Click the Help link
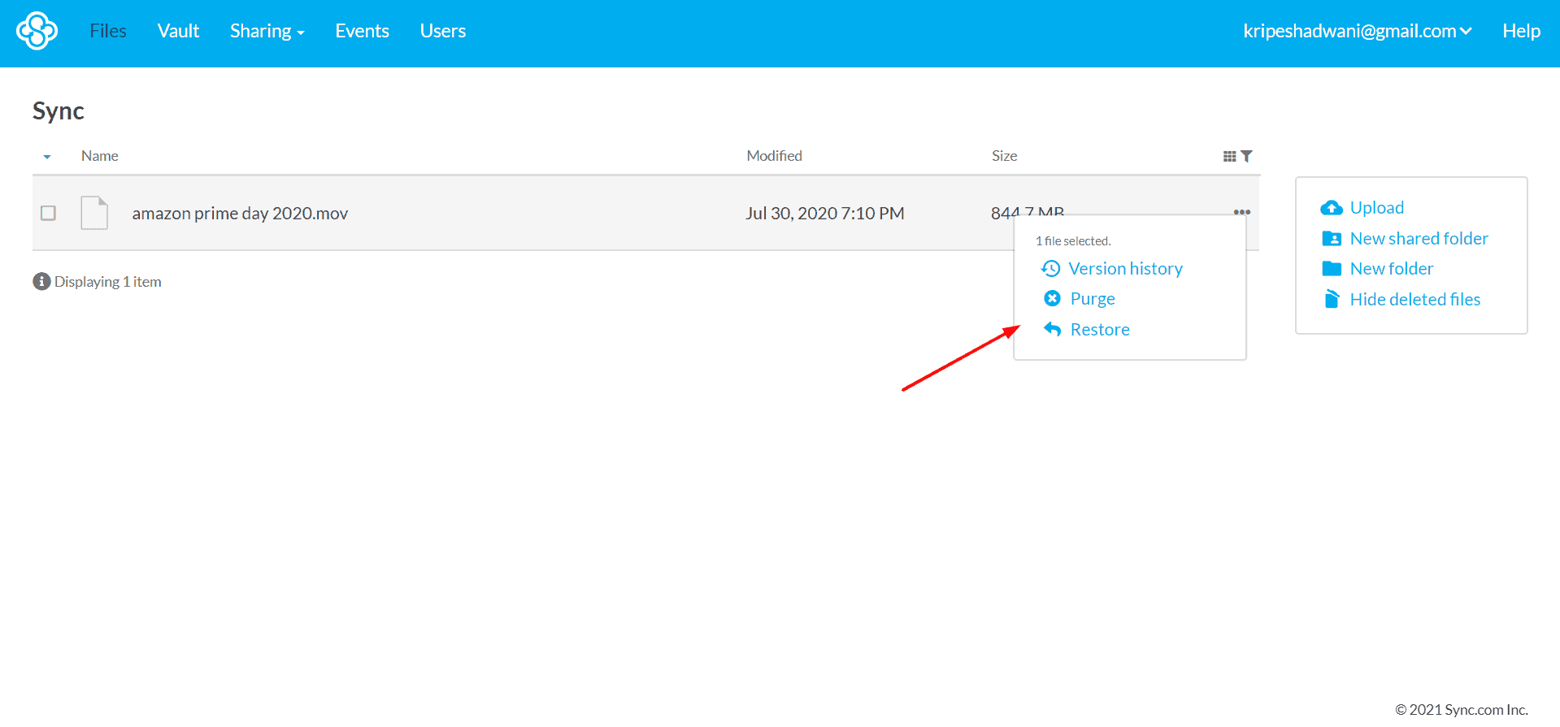Viewport: 1560px width, 727px height. 1520,31
